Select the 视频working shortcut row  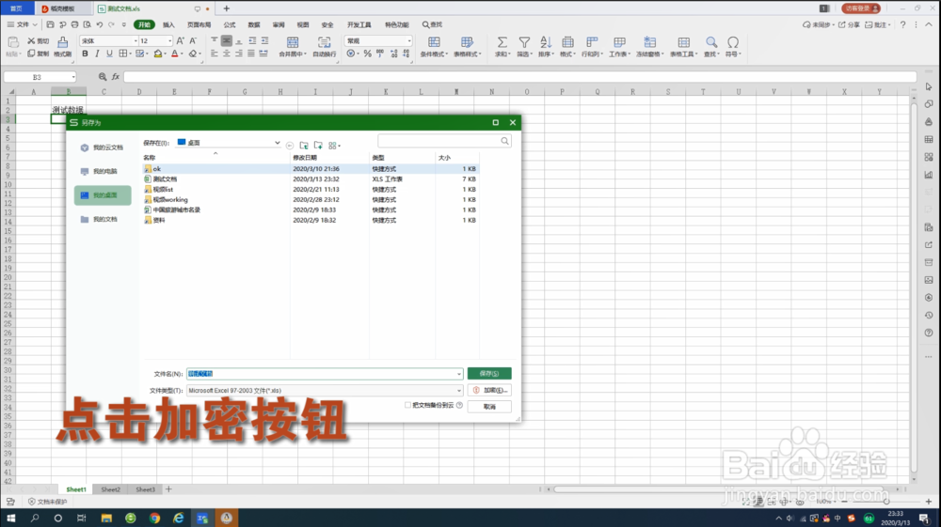click(311, 199)
